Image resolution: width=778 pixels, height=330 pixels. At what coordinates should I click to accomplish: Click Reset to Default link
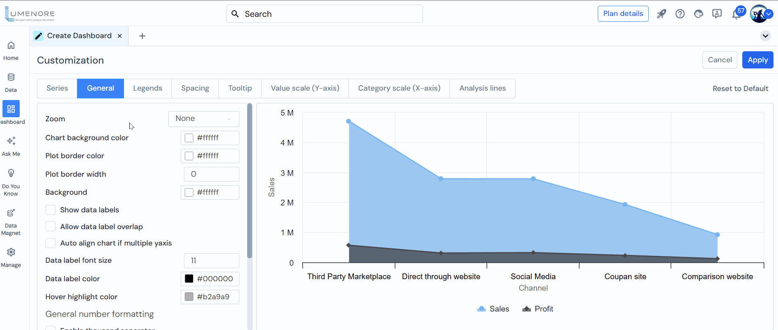tap(740, 89)
